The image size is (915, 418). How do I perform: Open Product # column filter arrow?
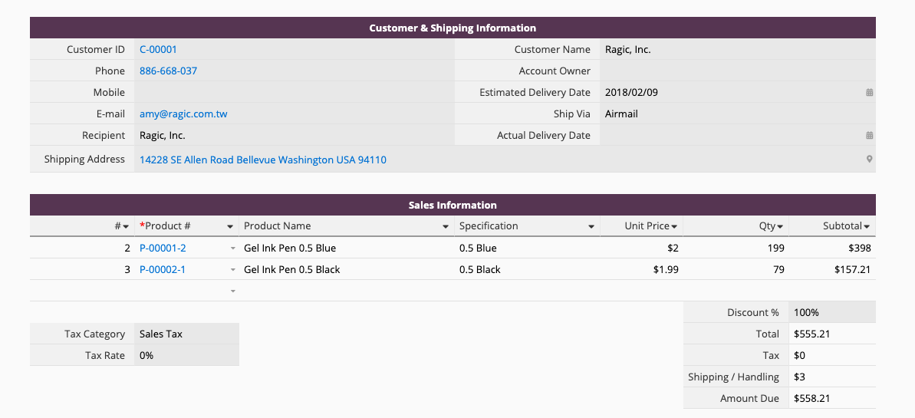point(230,227)
